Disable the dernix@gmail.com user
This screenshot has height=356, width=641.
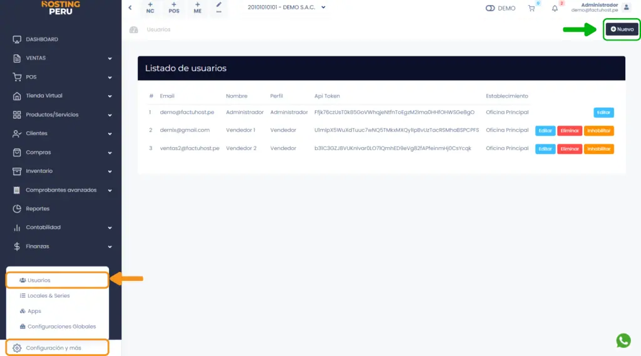599,131
